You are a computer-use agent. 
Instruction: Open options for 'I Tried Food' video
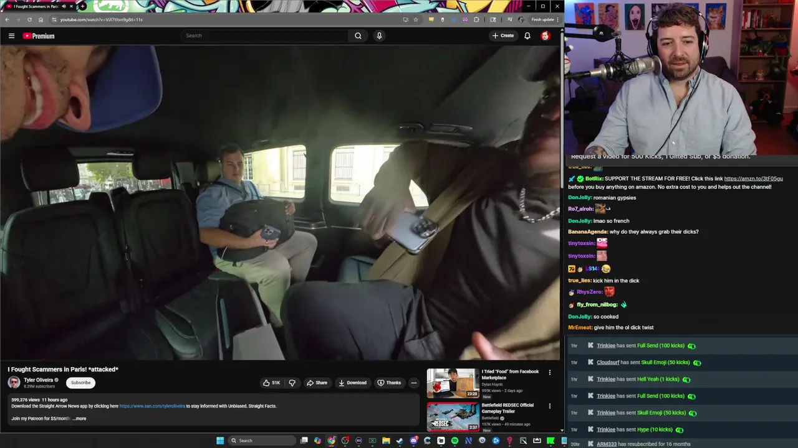pos(549,372)
